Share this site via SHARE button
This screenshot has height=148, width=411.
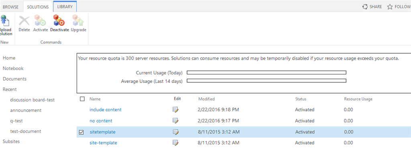[x=372, y=7]
